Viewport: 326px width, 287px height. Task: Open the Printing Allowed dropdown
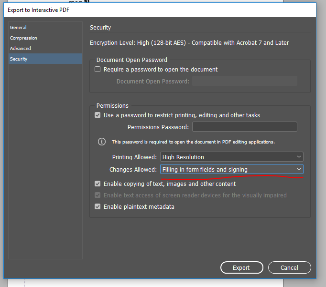pyautogui.click(x=231, y=157)
